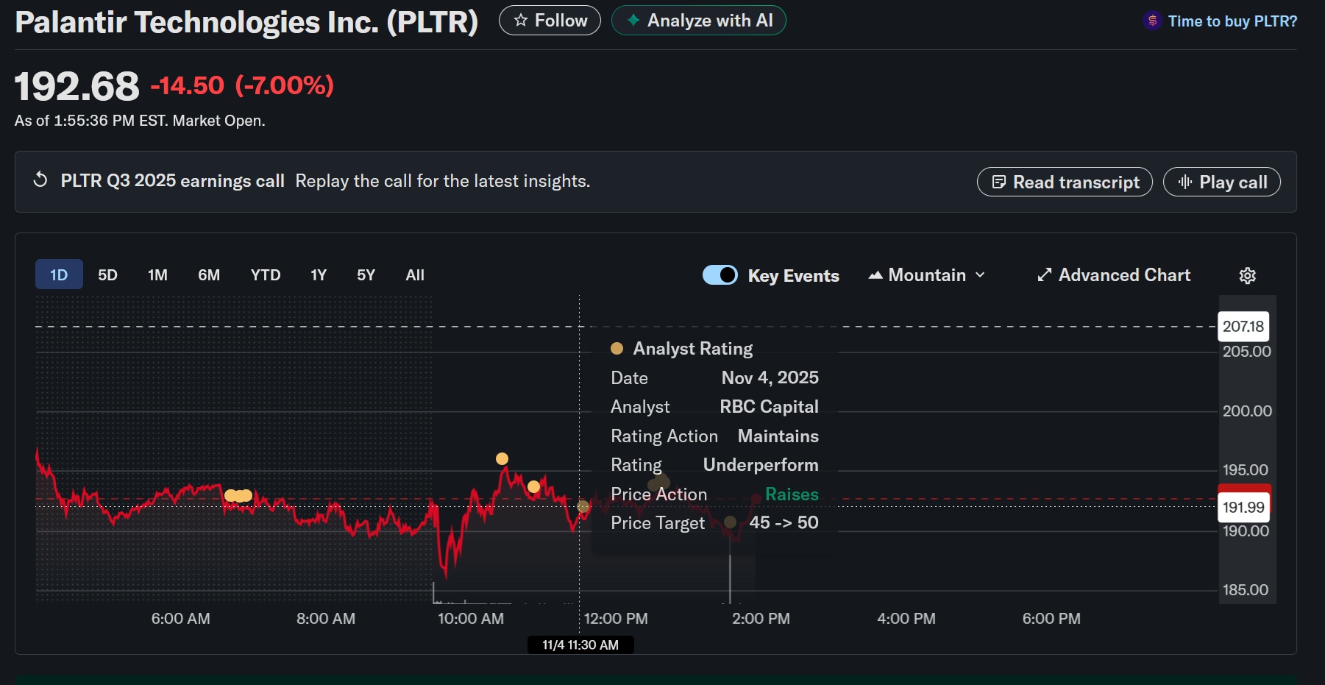Click the 'As of 1:55:36 PM EST' timestamp

pyautogui.click(x=140, y=121)
